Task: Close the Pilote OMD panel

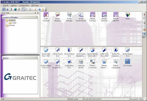Action: click(38, 13)
